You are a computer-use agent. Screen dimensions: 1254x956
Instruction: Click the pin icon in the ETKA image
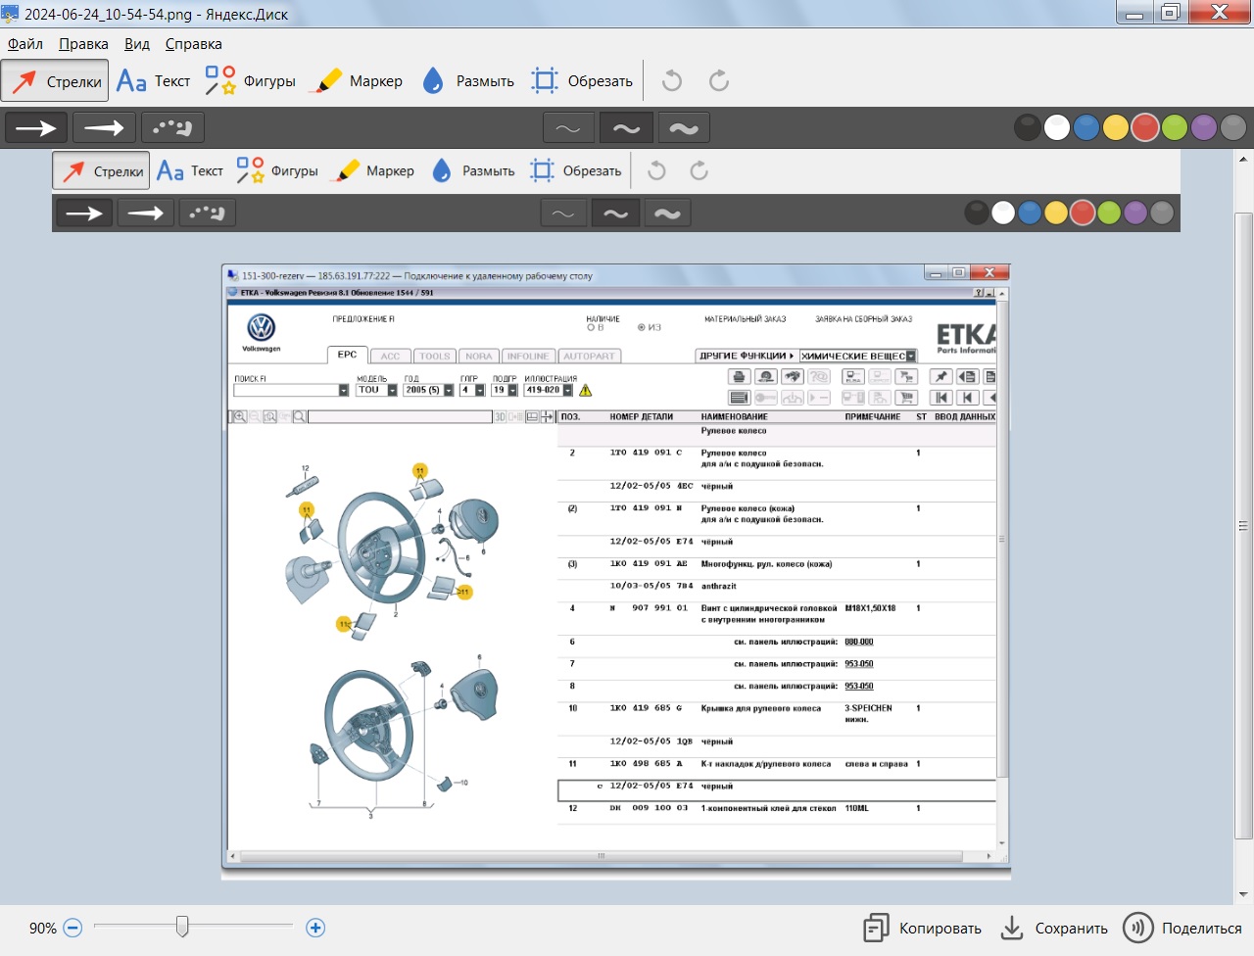[940, 376]
